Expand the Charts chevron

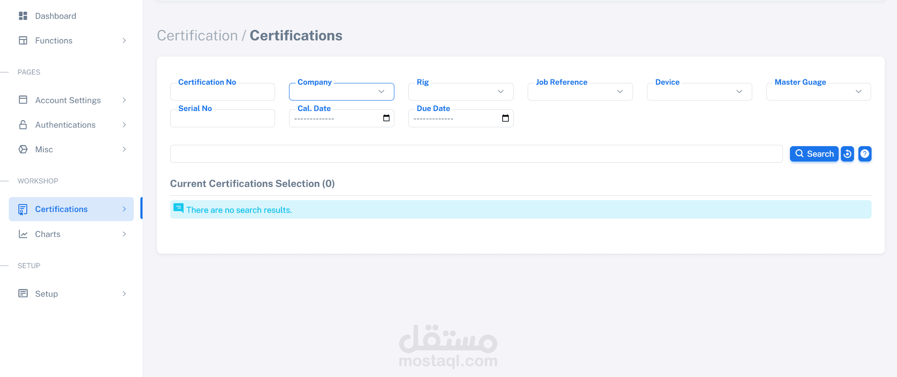[x=125, y=234]
